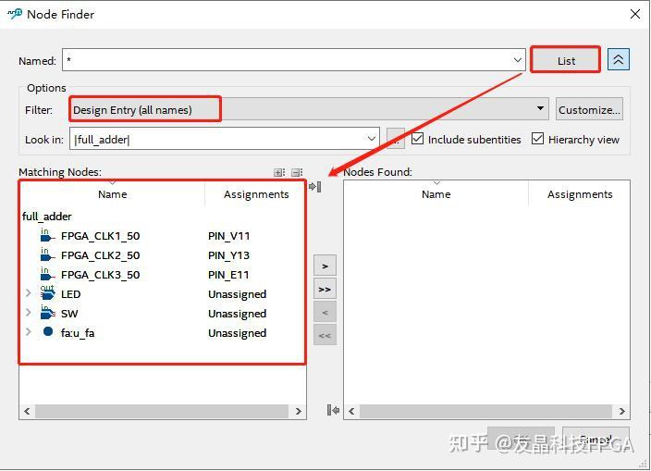Viewport: 651px width, 471px height.
Task: Click the Unassigned cell for LED
Action: pos(237,294)
